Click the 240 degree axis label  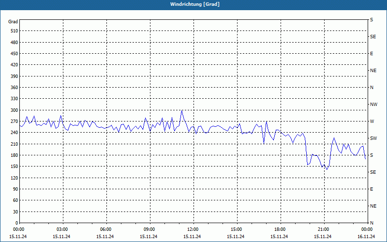[x=15, y=132]
